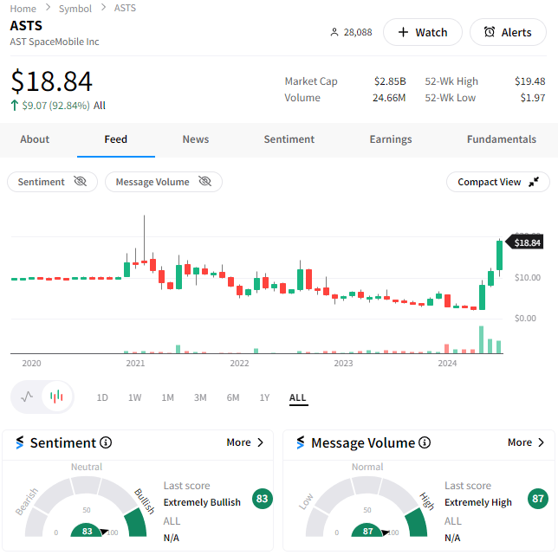The height and width of the screenshot is (555, 558).
Task: Click the 2021 label on chart axis
Action: [135, 364]
